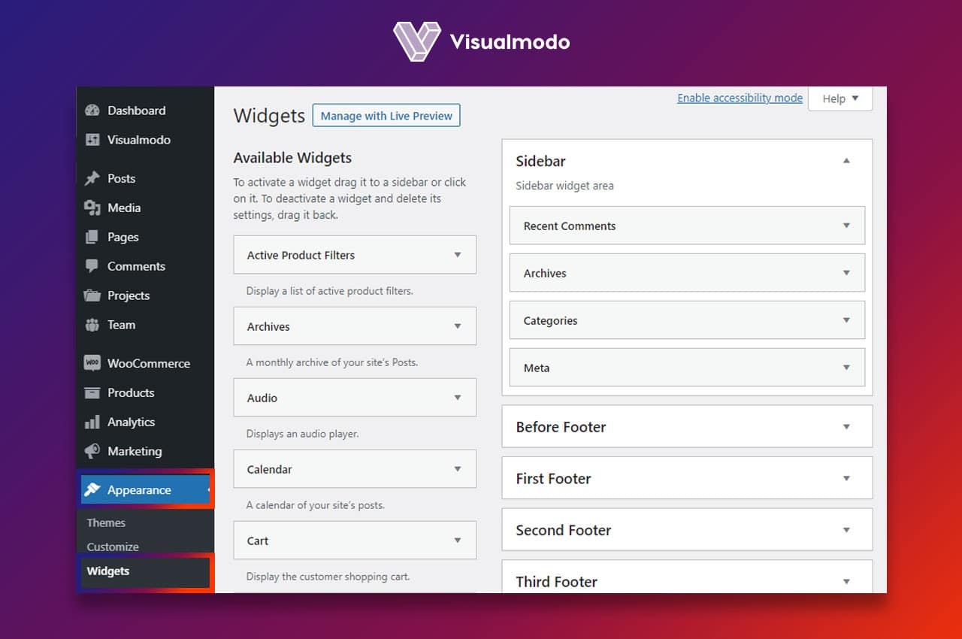The image size is (962, 639).
Task: Collapse the Sidebar widget area
Action: coord(846,161)
